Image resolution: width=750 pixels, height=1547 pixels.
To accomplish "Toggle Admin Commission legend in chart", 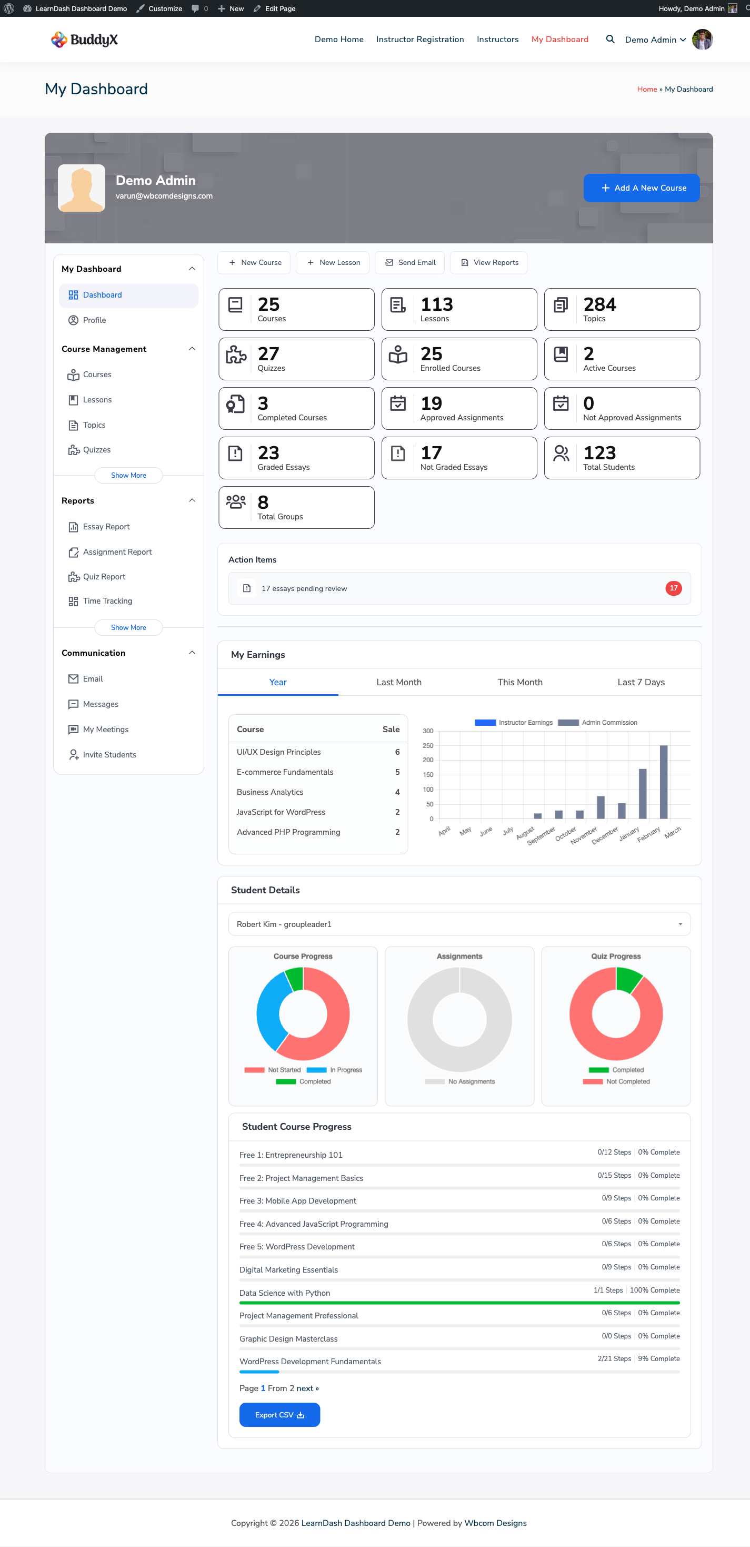I will point(597,723).
